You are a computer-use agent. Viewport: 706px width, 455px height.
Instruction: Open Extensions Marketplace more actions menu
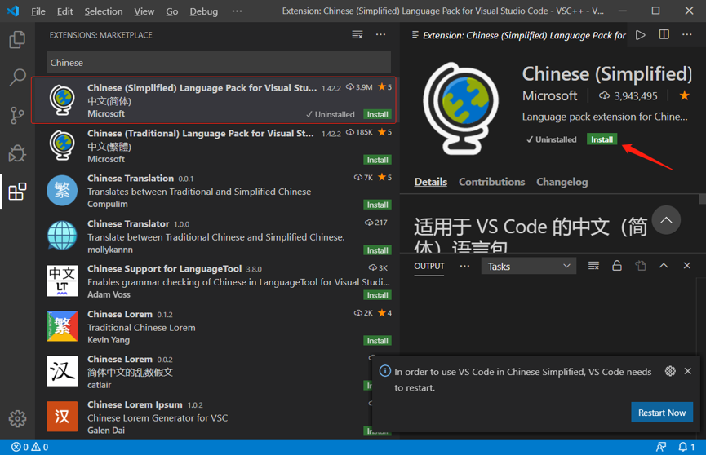click(380, 34)
